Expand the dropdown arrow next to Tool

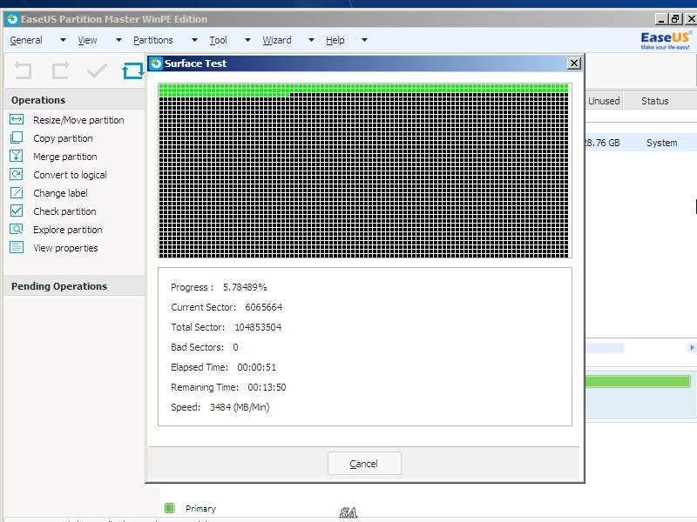click(247, 40)
